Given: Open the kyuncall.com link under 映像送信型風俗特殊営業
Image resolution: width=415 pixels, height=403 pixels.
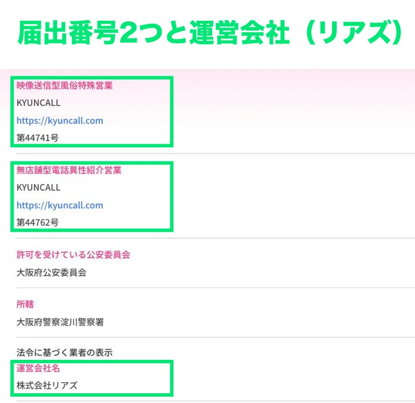Looking at the screenshot, I should (60, 121).
